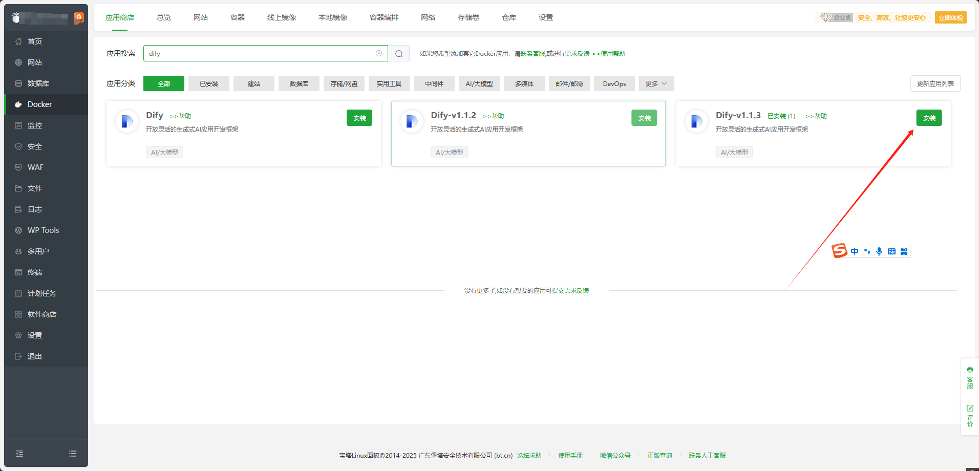Viewport: 979px width, 471px height.
Task: Click the 退出 logout icon
Action: coord(18,356)
